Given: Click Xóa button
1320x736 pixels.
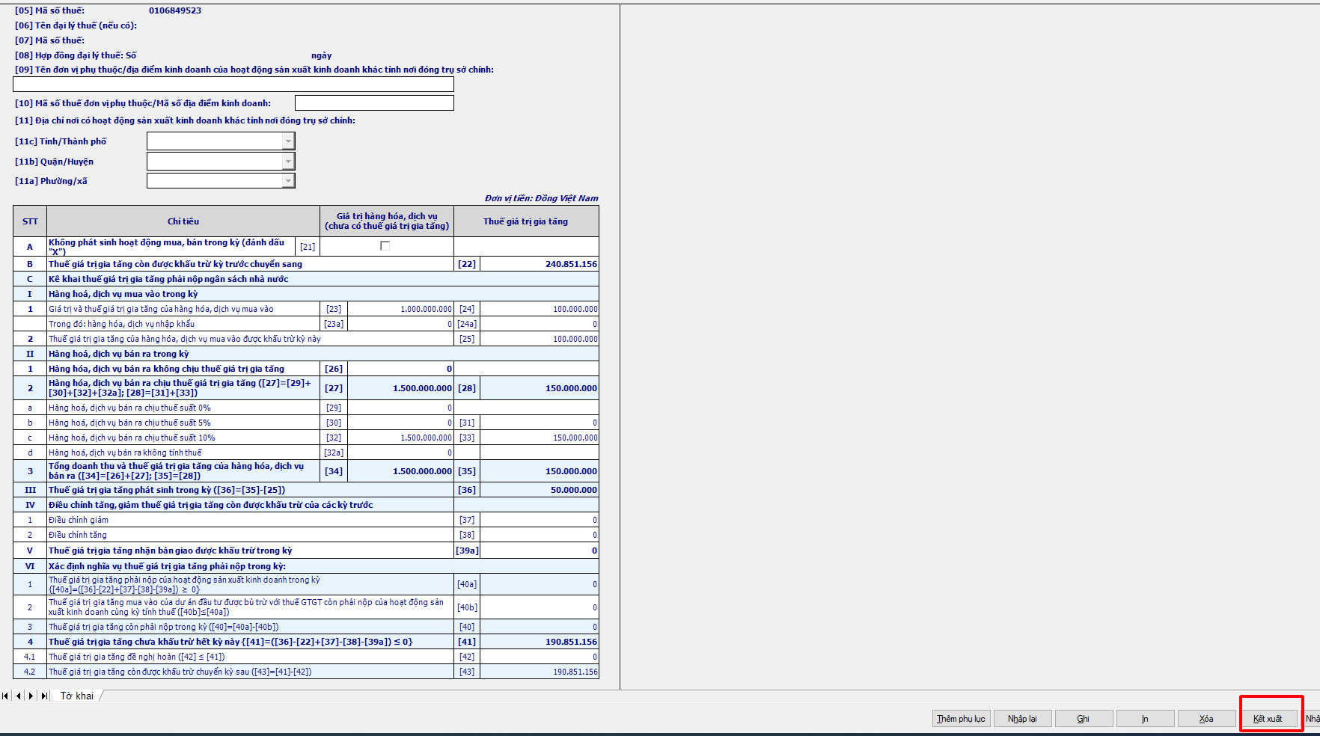Looking at the screenshot, I should pos(1207,719).
